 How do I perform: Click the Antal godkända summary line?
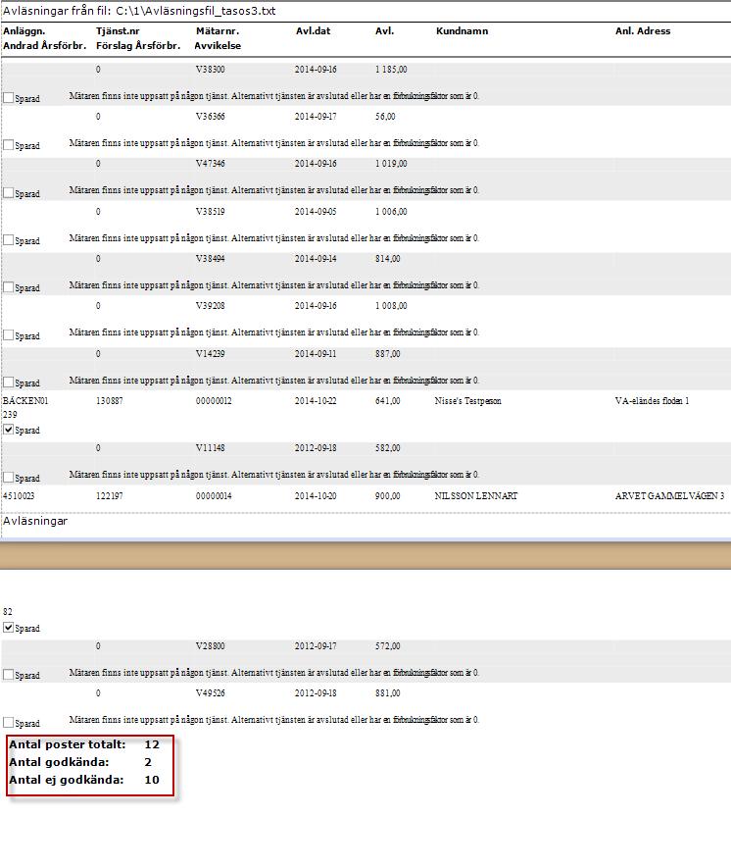pos(80,762)
